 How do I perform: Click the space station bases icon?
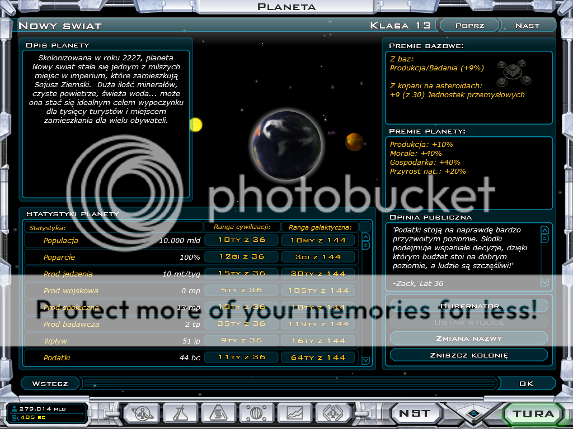click(514, 72)
